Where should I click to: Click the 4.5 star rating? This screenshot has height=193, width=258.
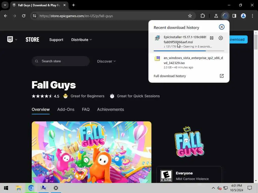45,96
